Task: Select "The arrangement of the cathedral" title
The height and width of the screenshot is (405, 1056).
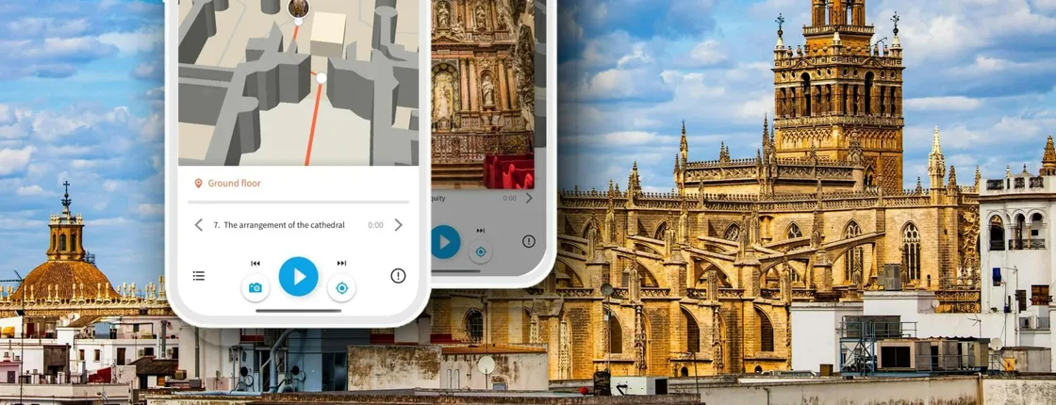Action: pos(284,225)
